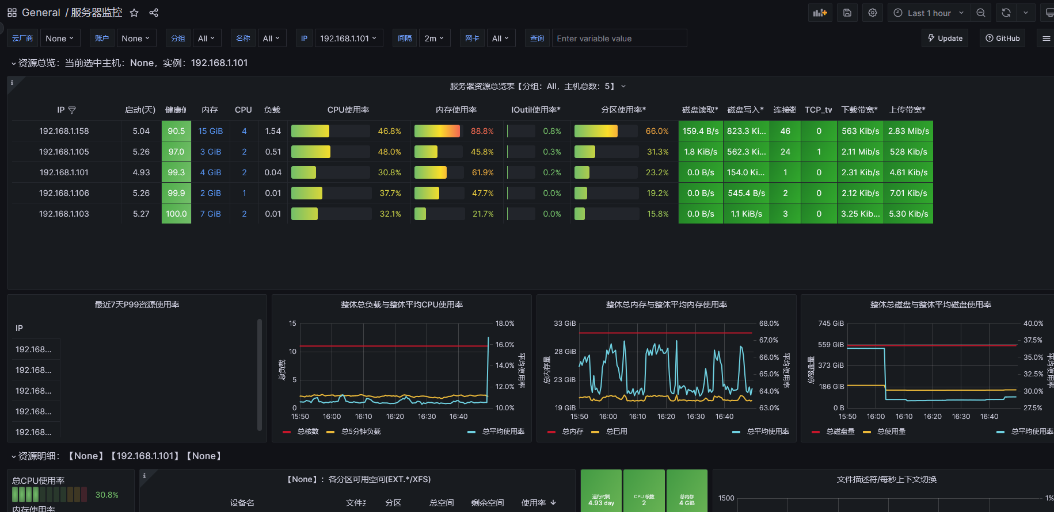1054x512 pixels.
Task: Click the info icon on overview table
Action: [12, 83]
